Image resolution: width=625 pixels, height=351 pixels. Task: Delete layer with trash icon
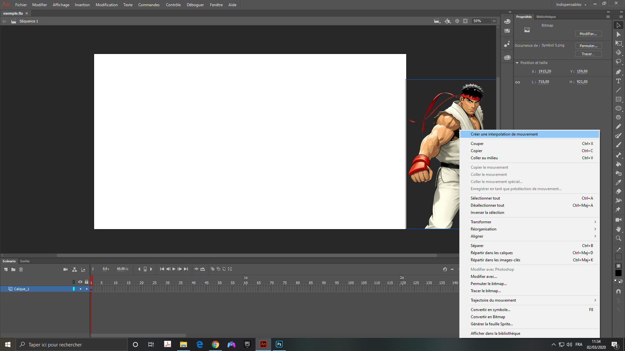pos(21,269)
